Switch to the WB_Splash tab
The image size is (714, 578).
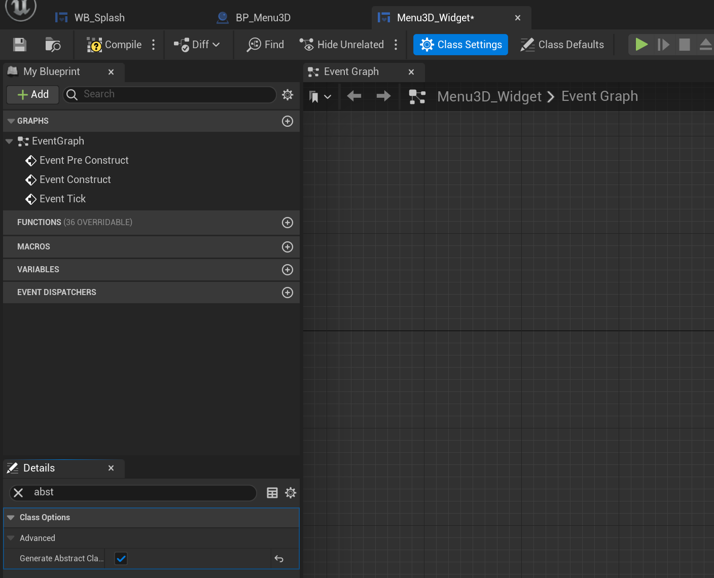pyautogui.click(x=99, y=18)
